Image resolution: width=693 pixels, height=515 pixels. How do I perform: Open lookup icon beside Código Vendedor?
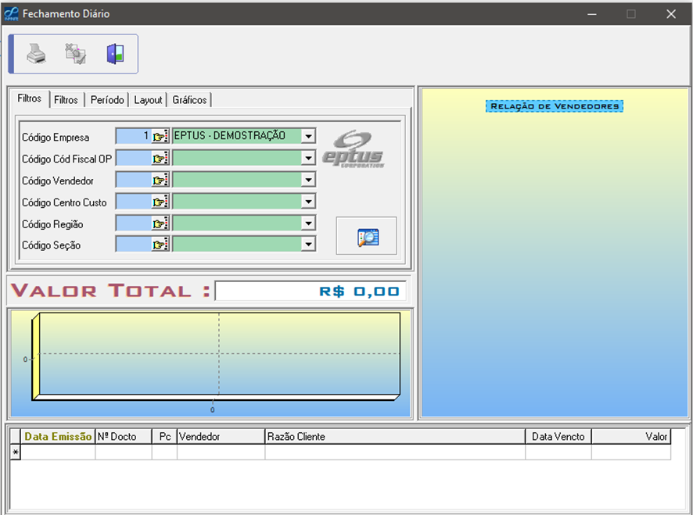160,180
